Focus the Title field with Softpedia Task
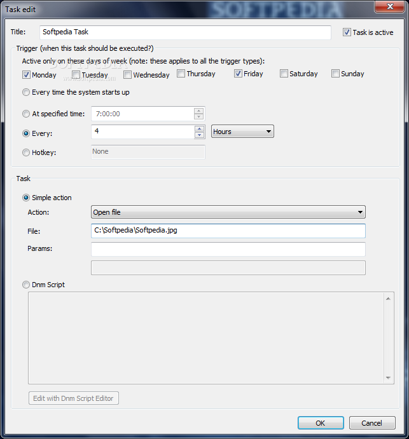Image resolution: width=409 pixels, height=439 pixels. [x=185, y=32]
